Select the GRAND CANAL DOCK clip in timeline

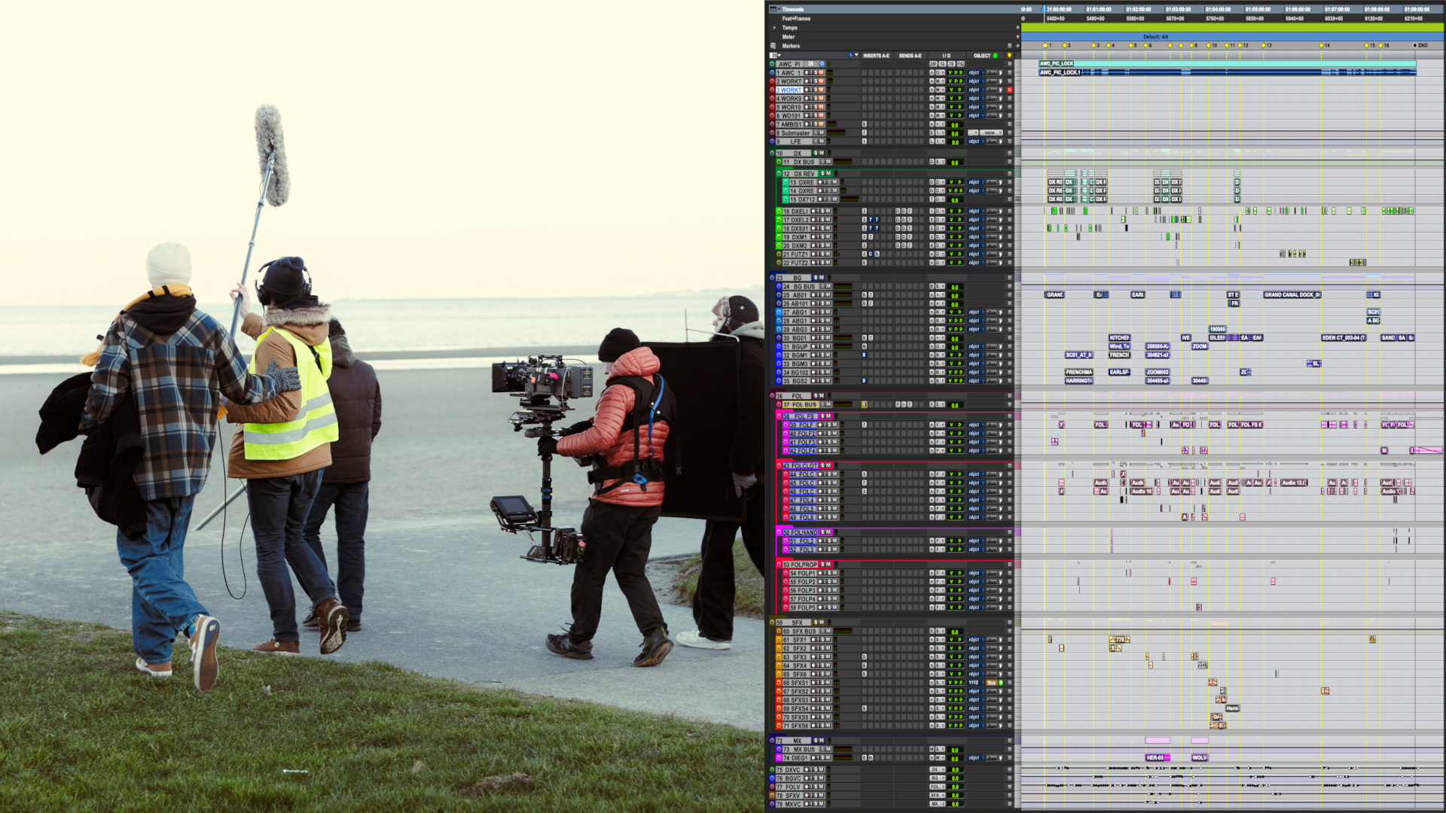(x=1292, y=295)
